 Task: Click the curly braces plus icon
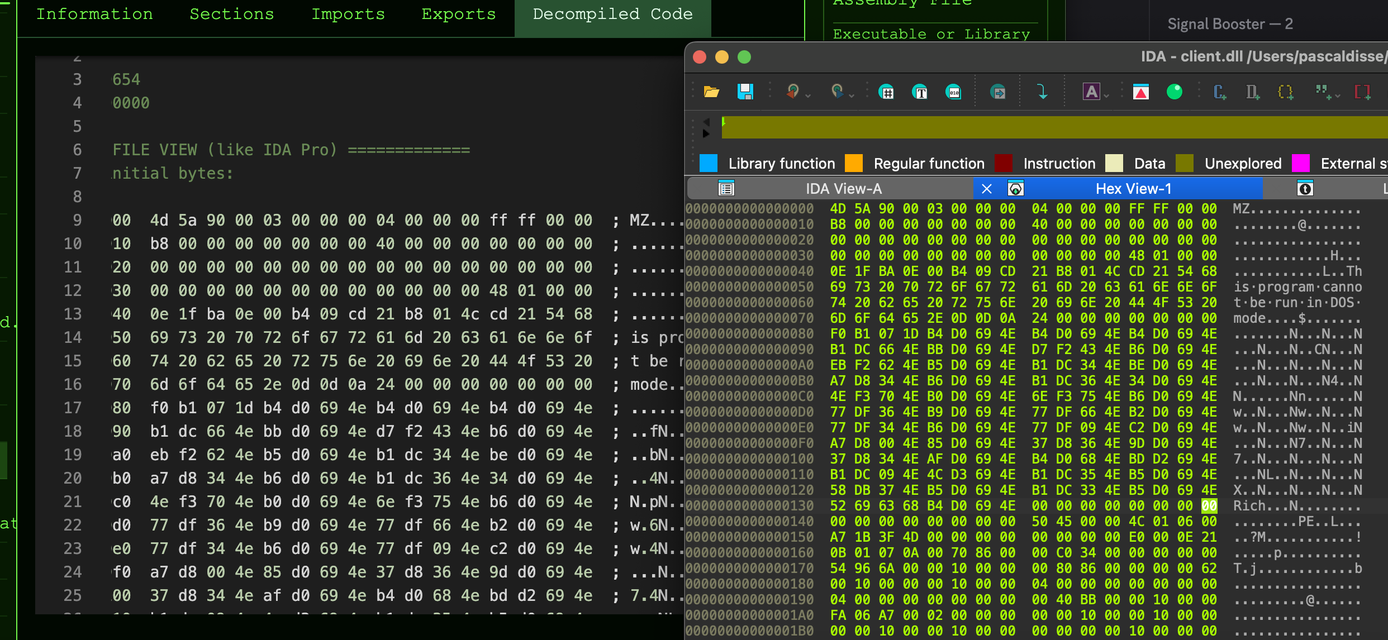coord(1286,92)
